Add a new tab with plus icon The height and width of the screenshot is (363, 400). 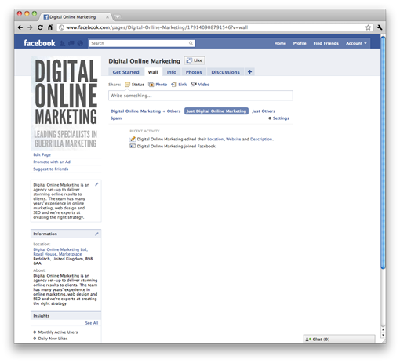(249, 72)
